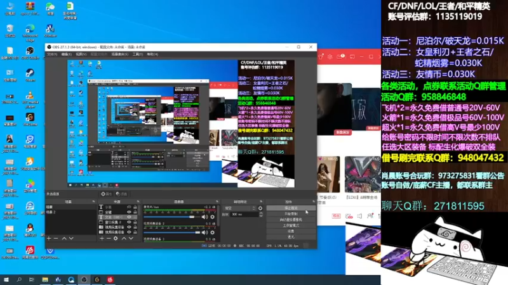Unlock the 字幕 source lock icon
The height and width of the screenshot is (285, 508).
[135, 207]
